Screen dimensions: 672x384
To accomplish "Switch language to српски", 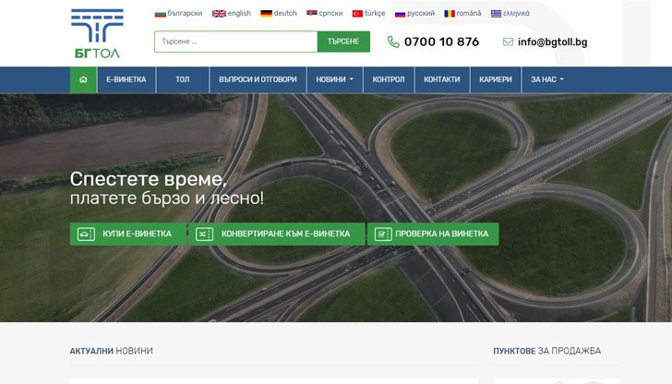I will (x=330, y=13).
